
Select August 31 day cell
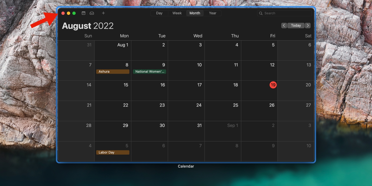186,131
